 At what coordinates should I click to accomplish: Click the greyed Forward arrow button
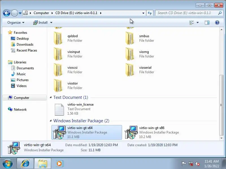14,13
